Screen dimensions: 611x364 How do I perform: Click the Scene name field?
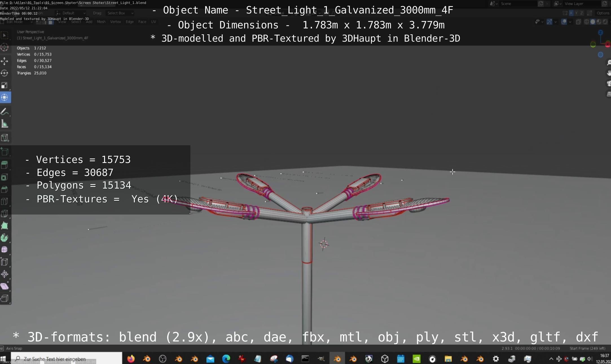pyautogui.click(x=518, y=4)
